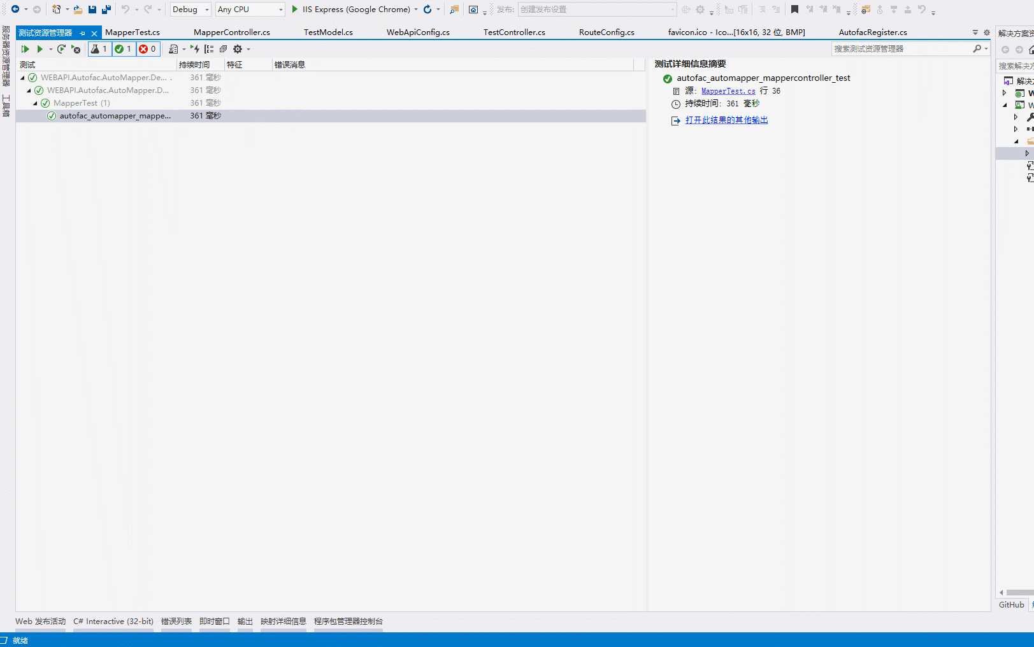Image resolution: width=1034 pixels, height=647 pixels.
Task: Click the Navigate Backward arrow icon
Action: pos(15,9)
